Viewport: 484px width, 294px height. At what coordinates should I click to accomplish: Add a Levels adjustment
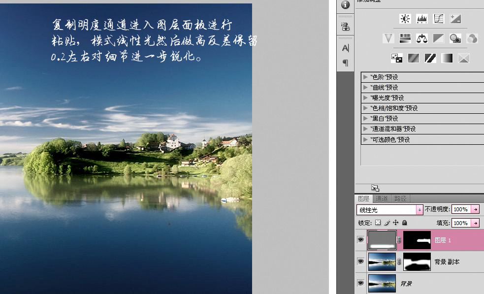tap(421, 19)
